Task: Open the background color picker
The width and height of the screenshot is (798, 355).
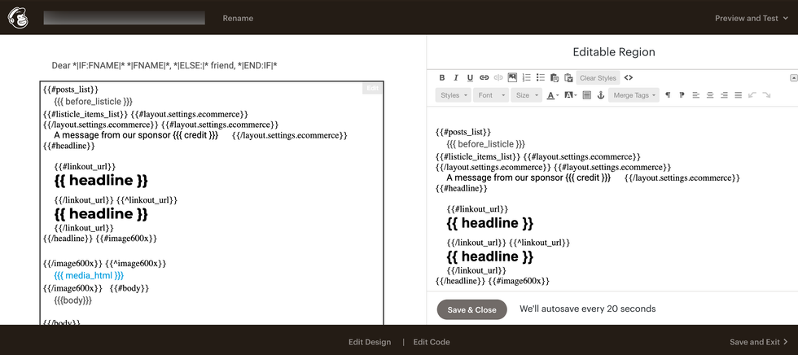Action: pyautogui.click(x=571, y=95)
